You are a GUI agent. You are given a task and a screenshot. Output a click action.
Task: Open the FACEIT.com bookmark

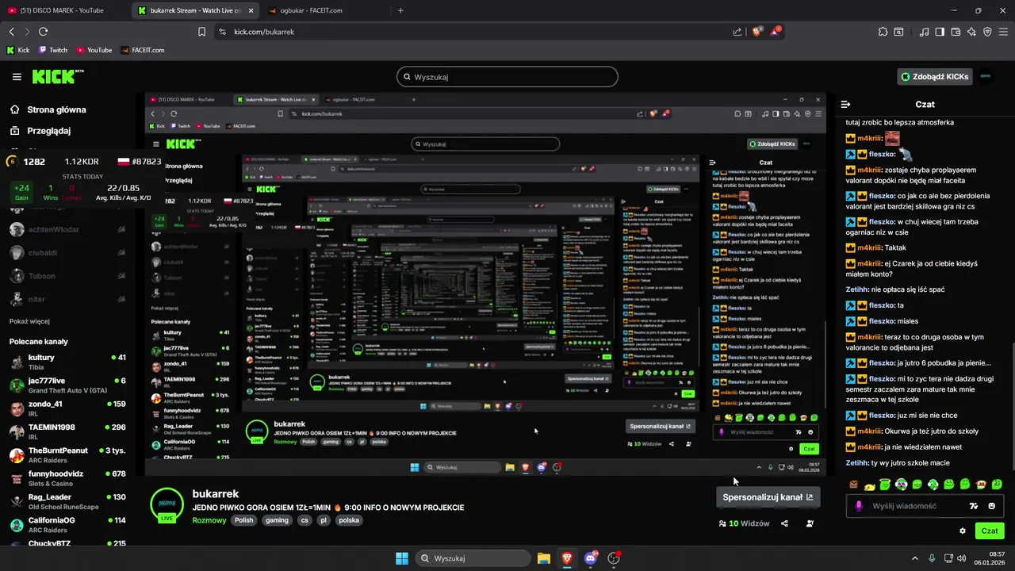(x=143, y=50)
